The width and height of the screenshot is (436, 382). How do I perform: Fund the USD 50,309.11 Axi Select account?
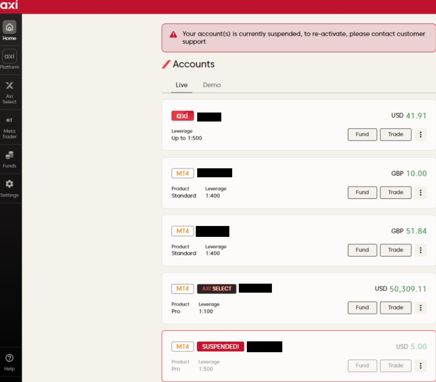(x=362, y=307)
